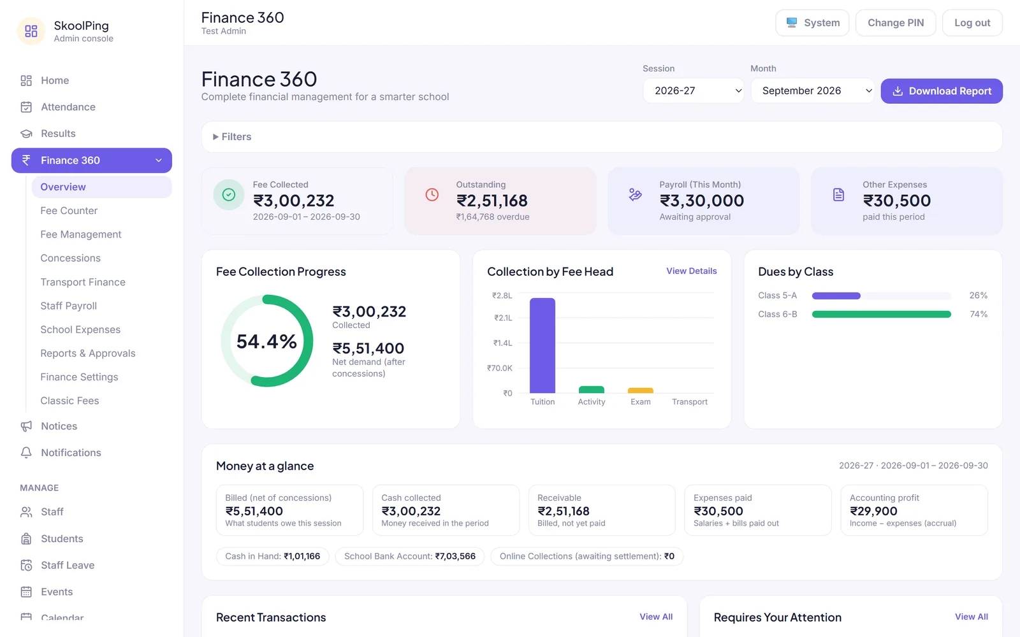Click the Tuition bar in fee chart
Image resolution: width=1020 pixels, height=637 pixels.
(543, 346)
